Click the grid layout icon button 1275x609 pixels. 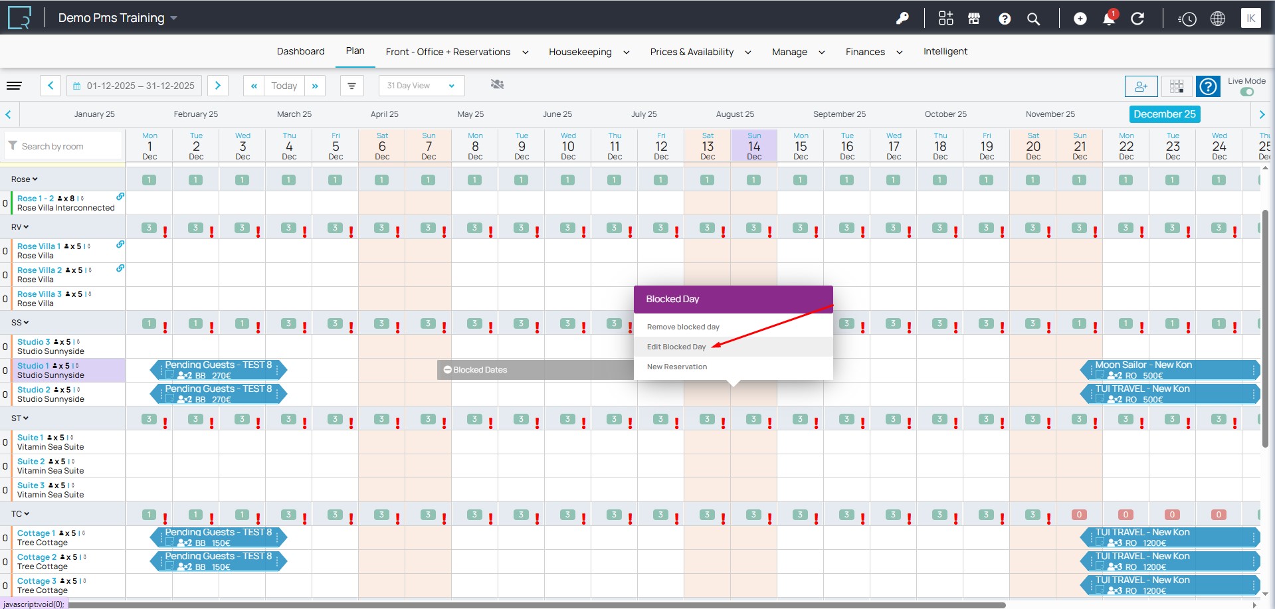pyautogui.click(x=1177, y=86)
